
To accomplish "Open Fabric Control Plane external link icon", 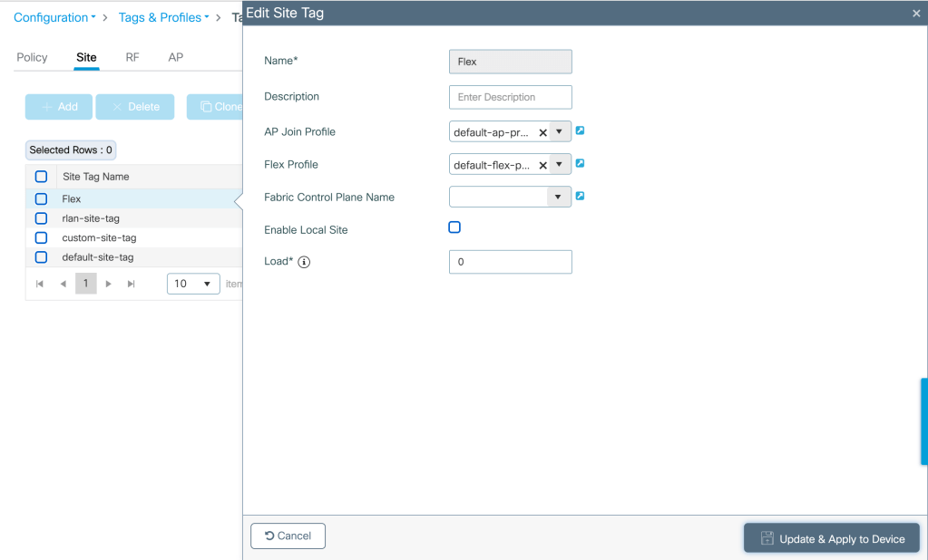I will pos(580,196).
